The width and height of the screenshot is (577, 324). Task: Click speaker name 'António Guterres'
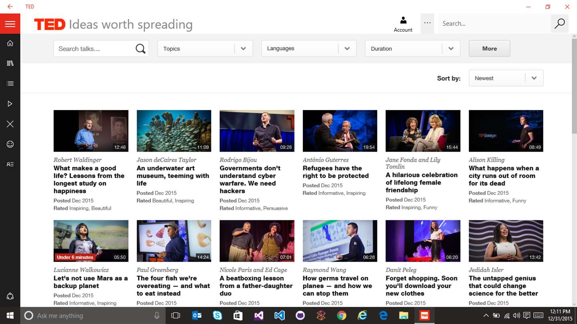click(x=325, y=160)
